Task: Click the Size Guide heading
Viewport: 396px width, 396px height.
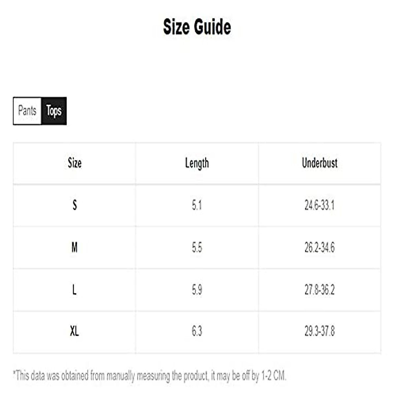Action: click(x=197, y=27)
